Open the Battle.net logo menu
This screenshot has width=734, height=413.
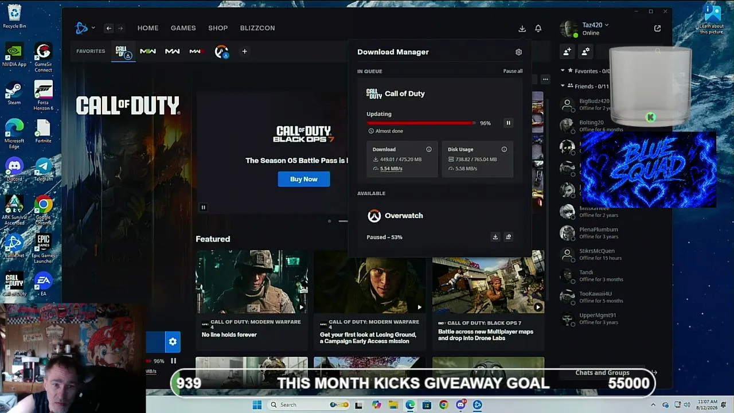click(x=84, y=28)
